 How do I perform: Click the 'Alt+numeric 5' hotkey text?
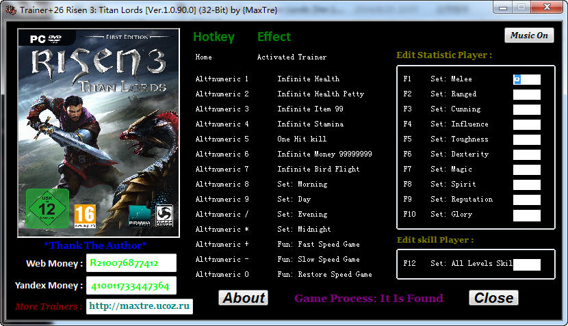click(222, 139)
